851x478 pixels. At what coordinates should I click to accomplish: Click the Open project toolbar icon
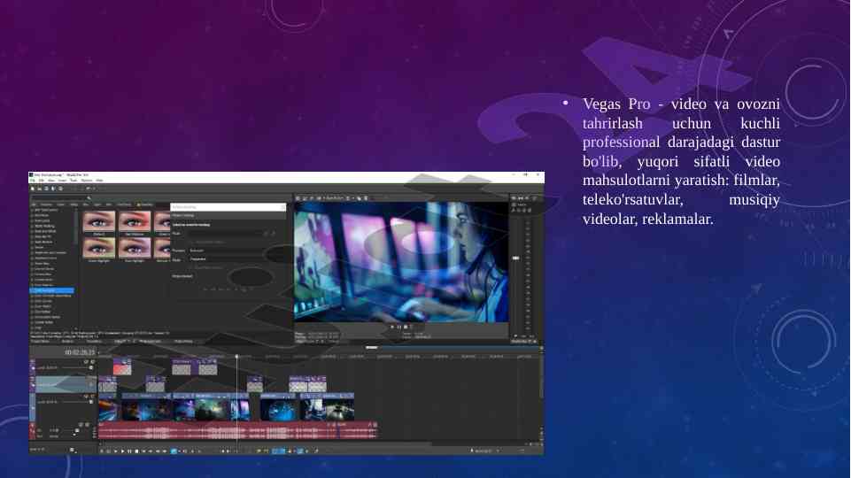[40, 189]
